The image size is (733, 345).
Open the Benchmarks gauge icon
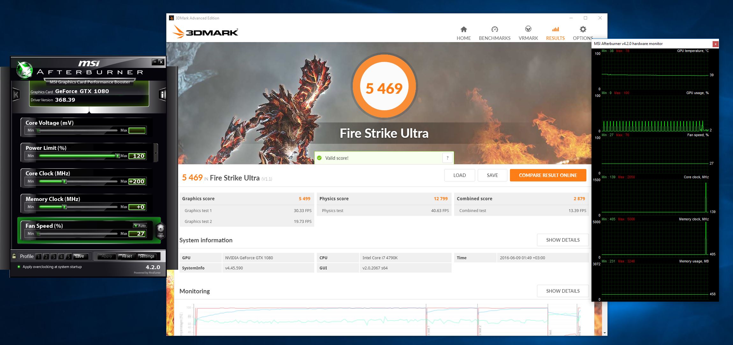pyautogui.click(x=494, y=30)
